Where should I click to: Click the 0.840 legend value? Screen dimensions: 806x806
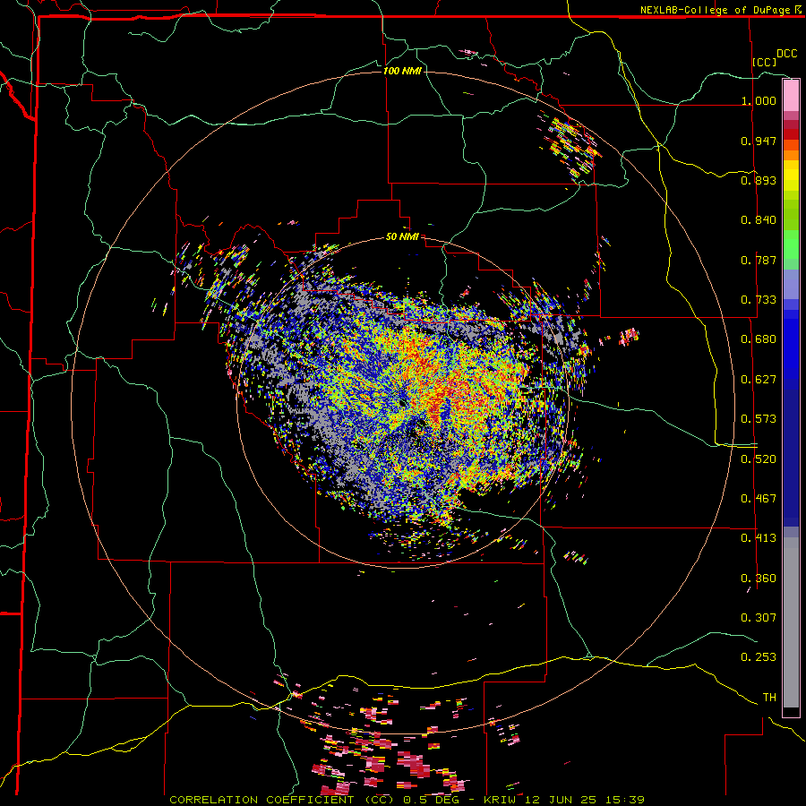point(759,220)
